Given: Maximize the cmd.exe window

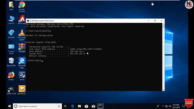Looking at the screenshot, I should 155,21.
